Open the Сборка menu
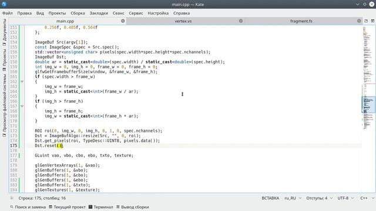376x211 pixels. [78, 13]
